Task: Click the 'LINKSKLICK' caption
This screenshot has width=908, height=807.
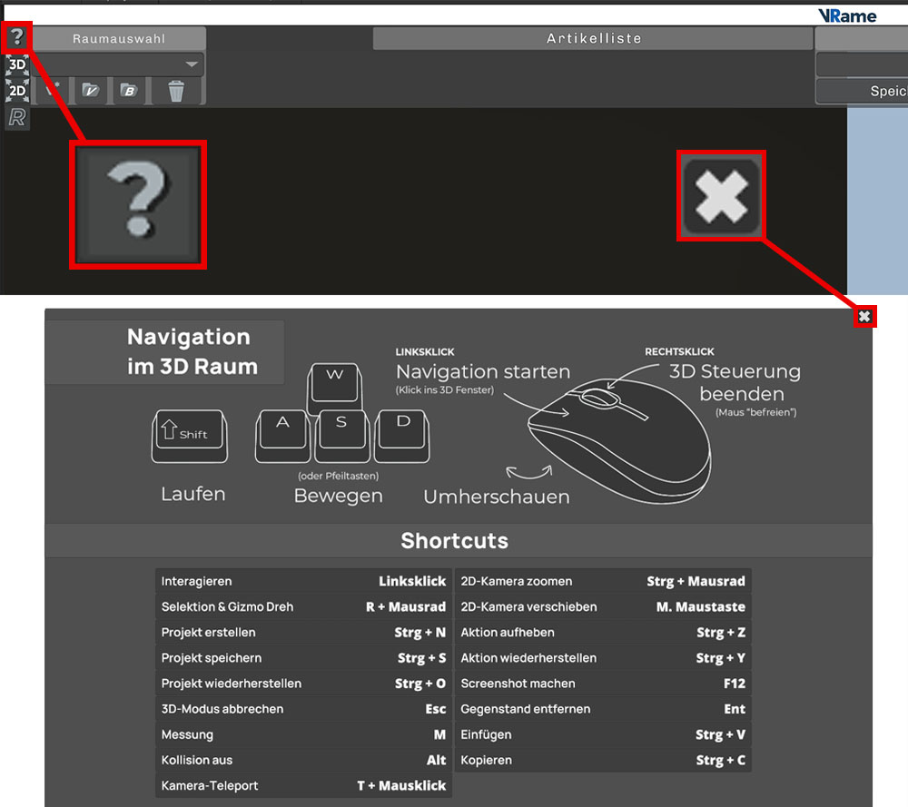Action: 425,352
